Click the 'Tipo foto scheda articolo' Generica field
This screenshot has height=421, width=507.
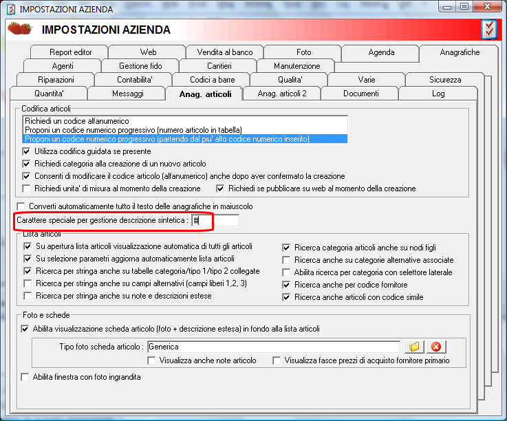[274, 347]
